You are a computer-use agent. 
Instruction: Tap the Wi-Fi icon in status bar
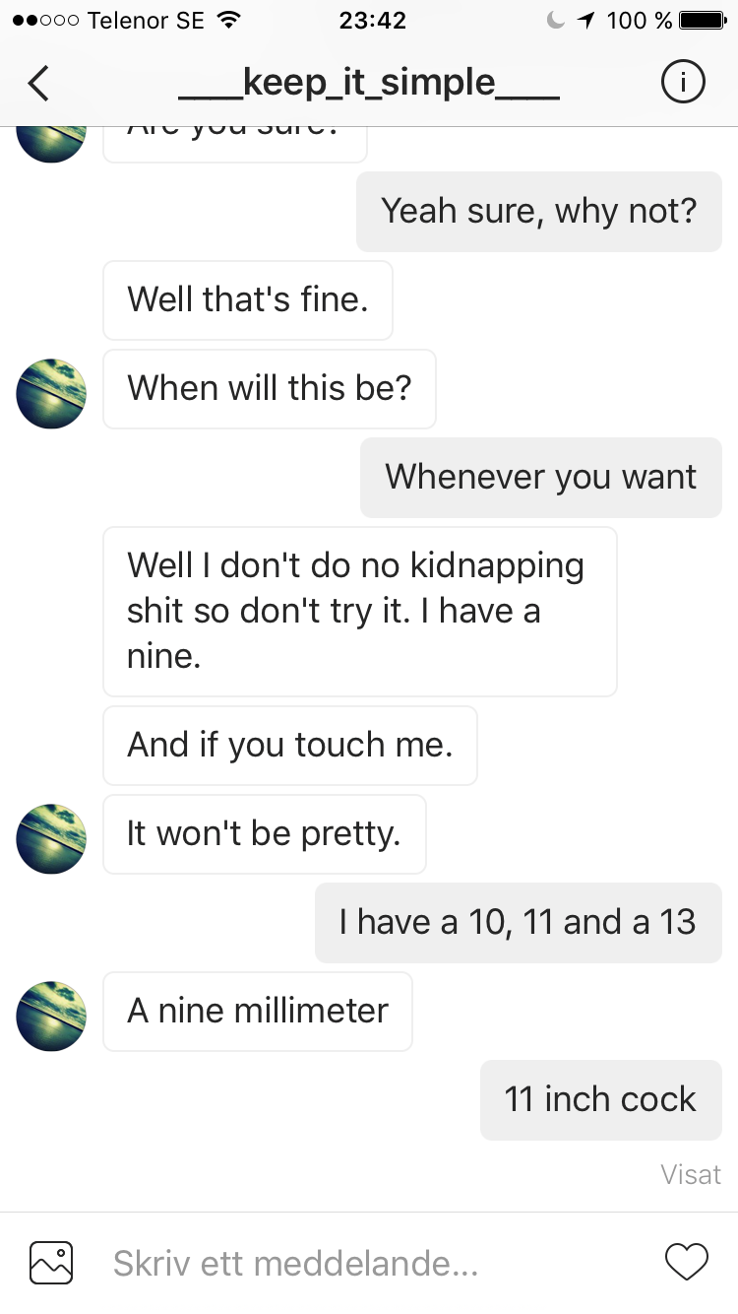pyautogui.click(x=228, y=20)
